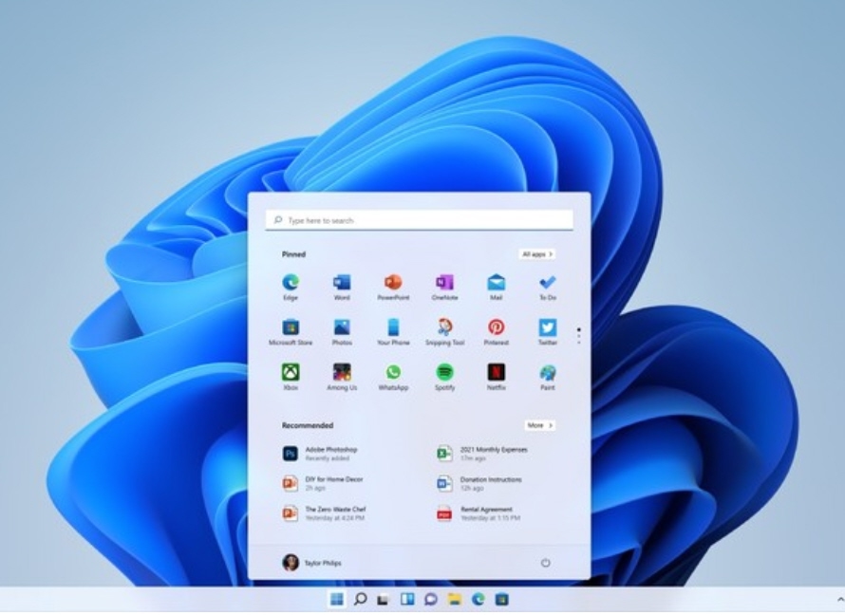Launch the Netflix app
845x615 pixels.
pos(496,377)
